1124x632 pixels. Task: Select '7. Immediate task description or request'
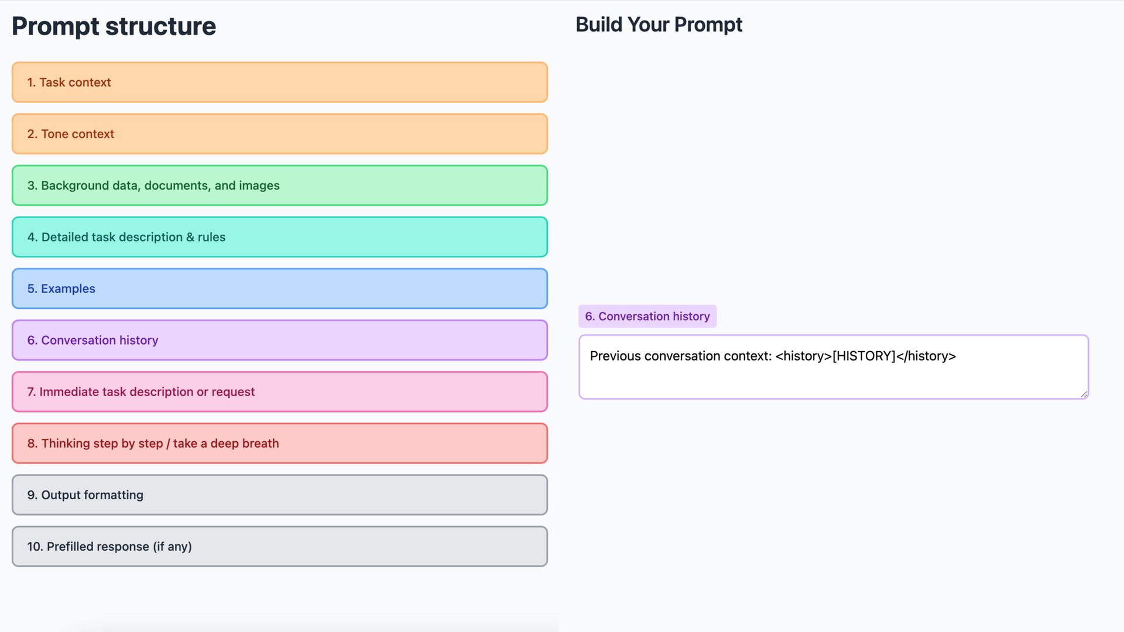[x=280, y=391]
